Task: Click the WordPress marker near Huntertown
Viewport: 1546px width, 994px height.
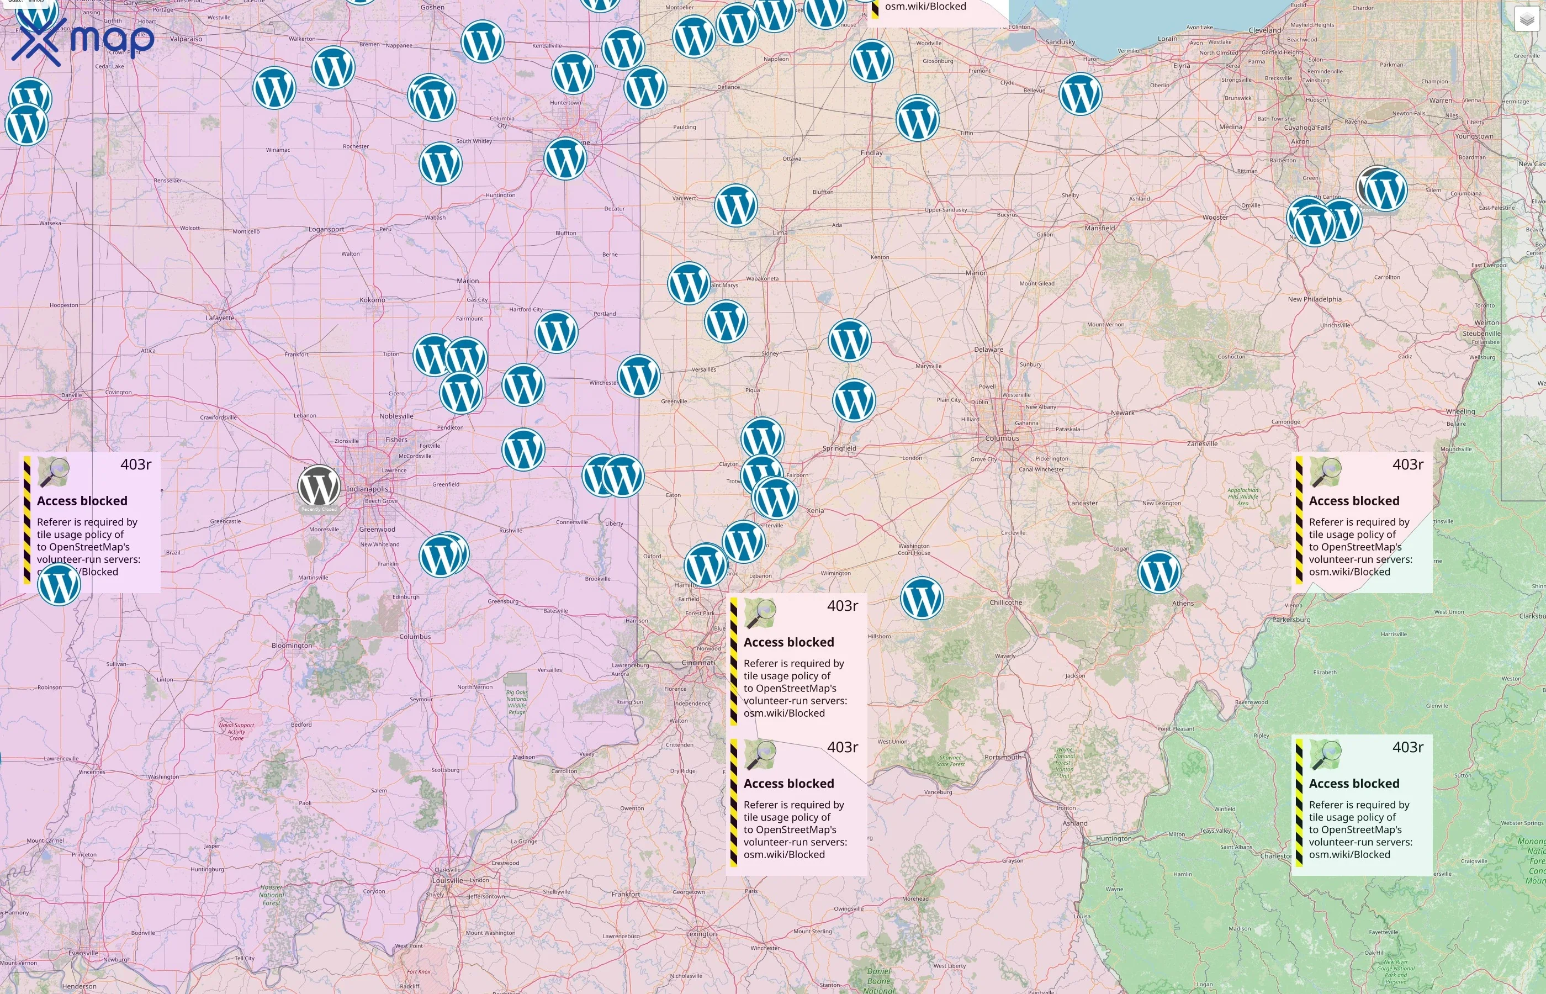Action: point(575,73)
